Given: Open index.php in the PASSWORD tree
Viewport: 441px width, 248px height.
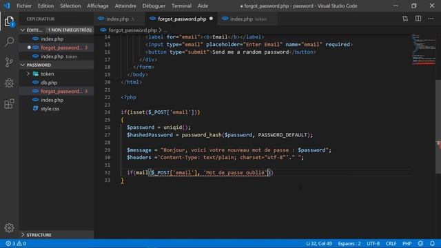Looking at the screenshot, I should (57, 100).
